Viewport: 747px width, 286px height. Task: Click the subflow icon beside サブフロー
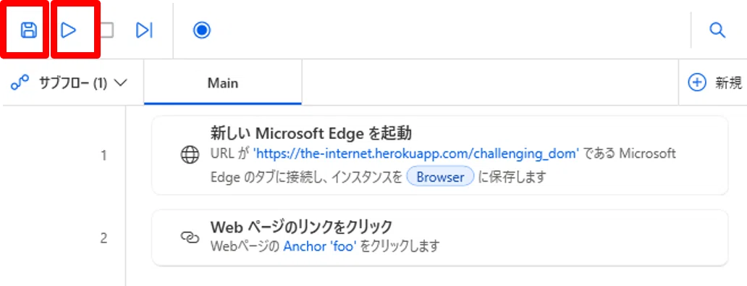(x=20, y=83)
